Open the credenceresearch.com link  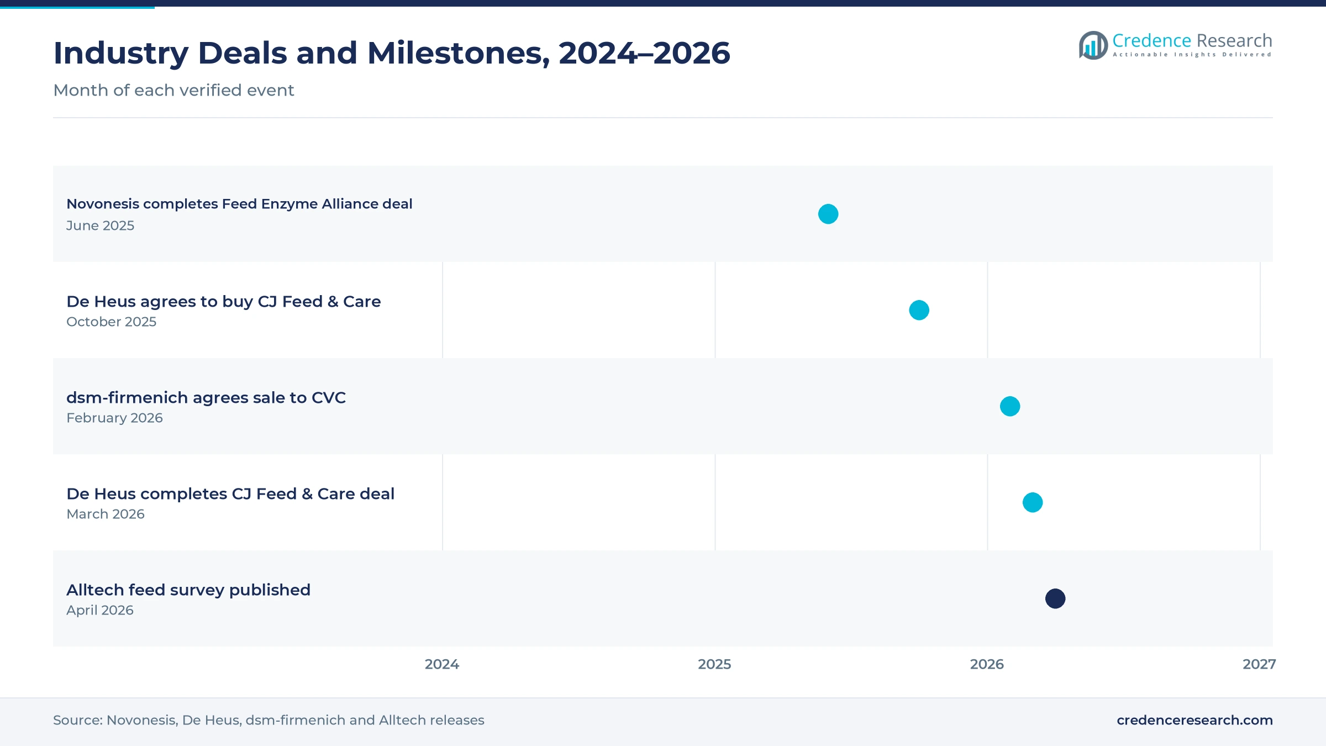[1195, 720]
